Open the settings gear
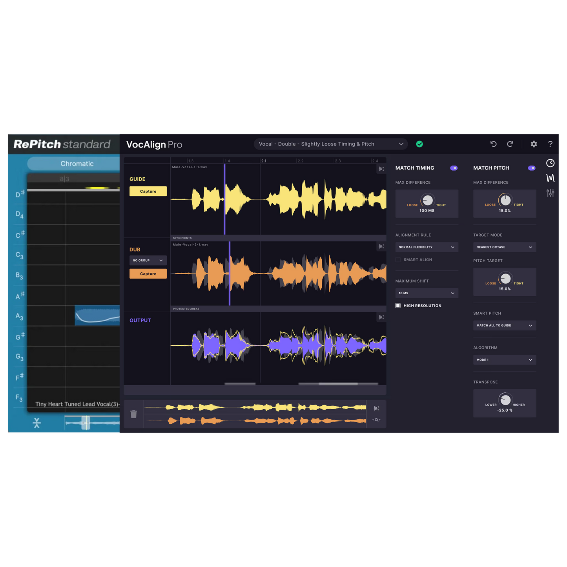 pyautogui.click(x=534, y=144)
